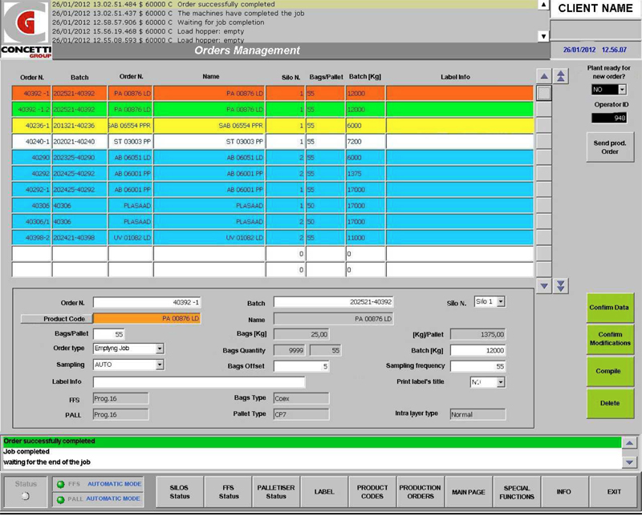Click 'waiting for the end of the job' message
The image size is (642, 516).
tap(312, 462)
